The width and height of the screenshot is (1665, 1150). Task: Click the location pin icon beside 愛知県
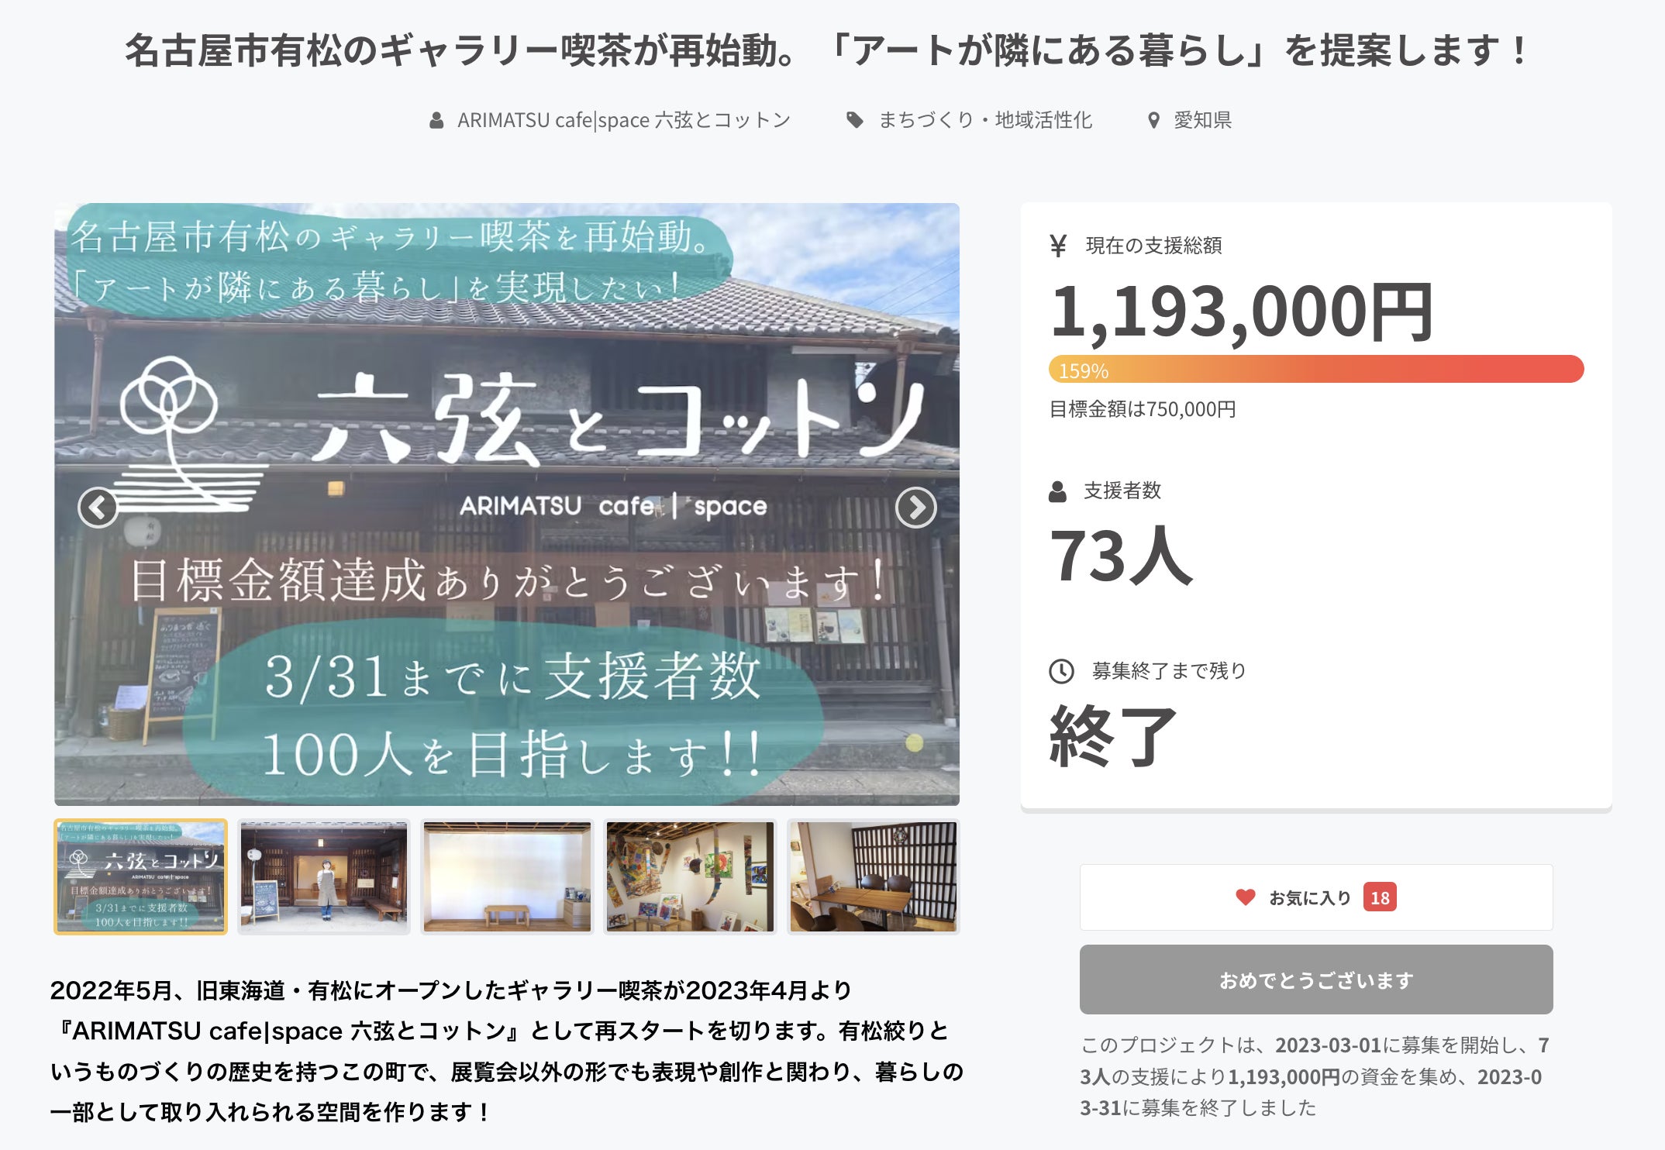tap(1153, 120)
